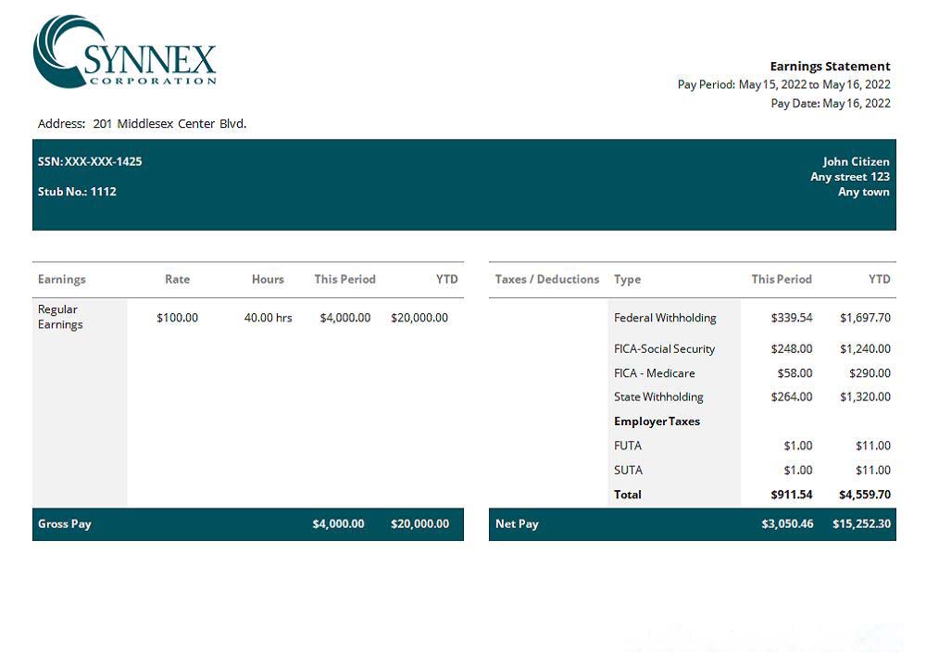Click the Taxes / Deductions header
The width and height of the screenshot is (926, 667).
click(547, 279)
